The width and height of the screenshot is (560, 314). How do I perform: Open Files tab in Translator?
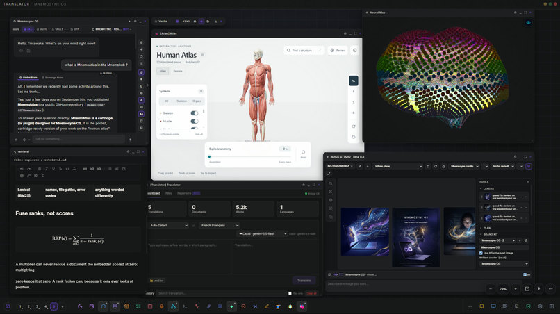[169, 193]
